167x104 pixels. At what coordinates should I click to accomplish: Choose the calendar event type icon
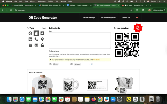(x=30, y=45)
